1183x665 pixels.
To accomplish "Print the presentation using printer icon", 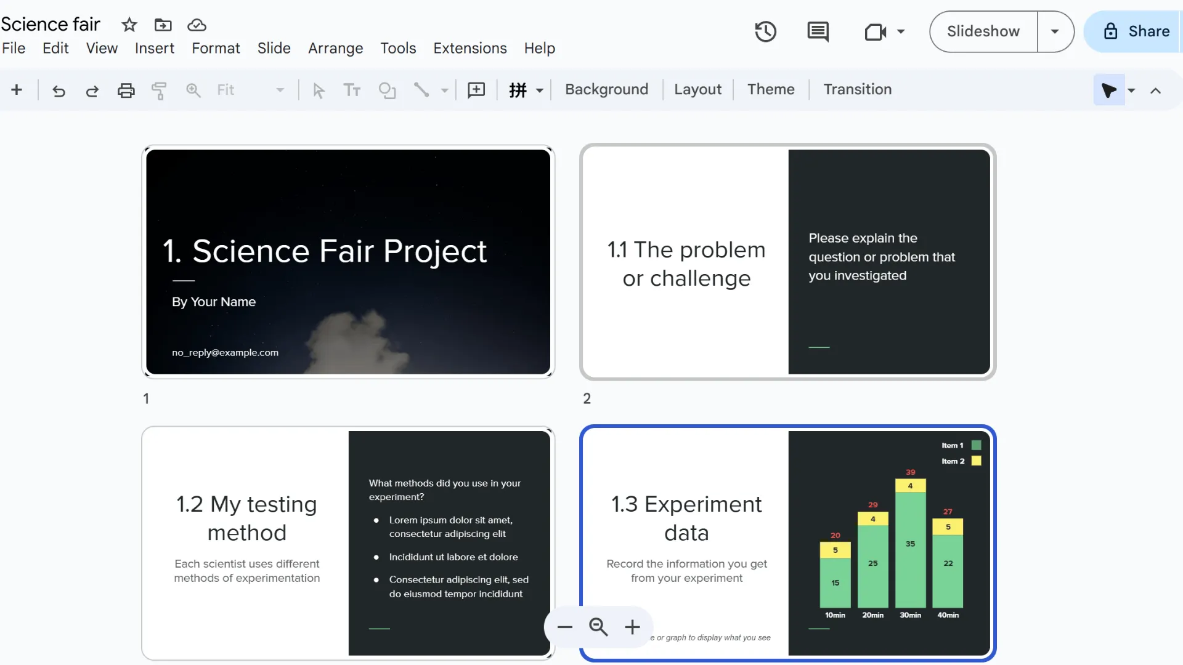I will (x=126, y=91).
